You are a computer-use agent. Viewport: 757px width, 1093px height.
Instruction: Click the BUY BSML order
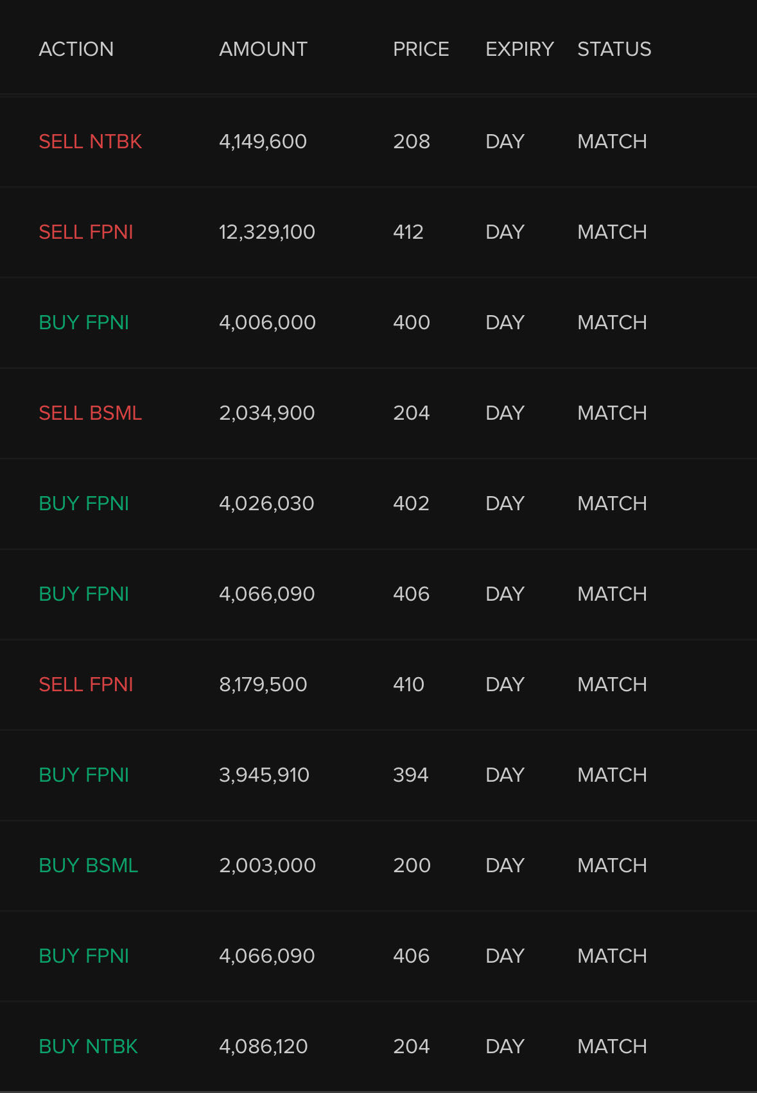(89, 865)
